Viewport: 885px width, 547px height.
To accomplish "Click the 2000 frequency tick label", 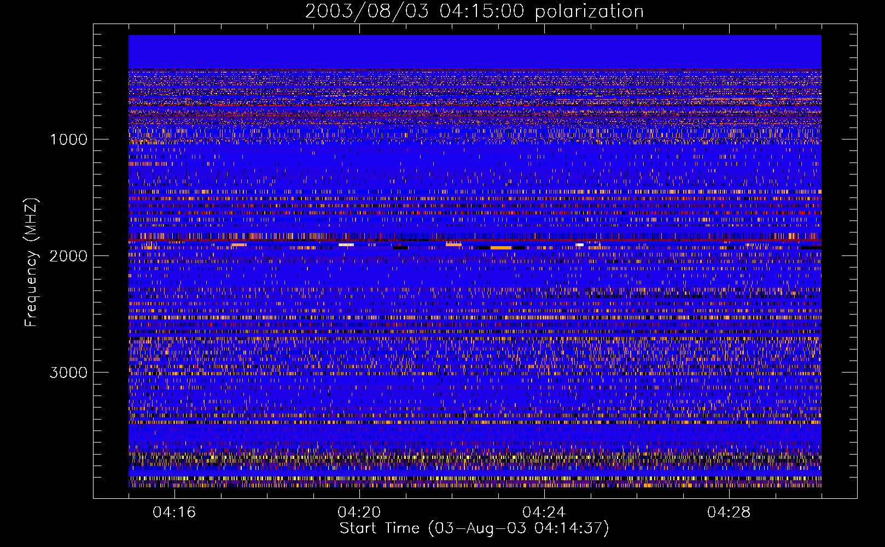I will [68, 256].
